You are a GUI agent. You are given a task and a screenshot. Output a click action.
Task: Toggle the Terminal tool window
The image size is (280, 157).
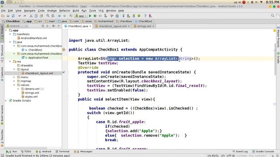point(62,151)
